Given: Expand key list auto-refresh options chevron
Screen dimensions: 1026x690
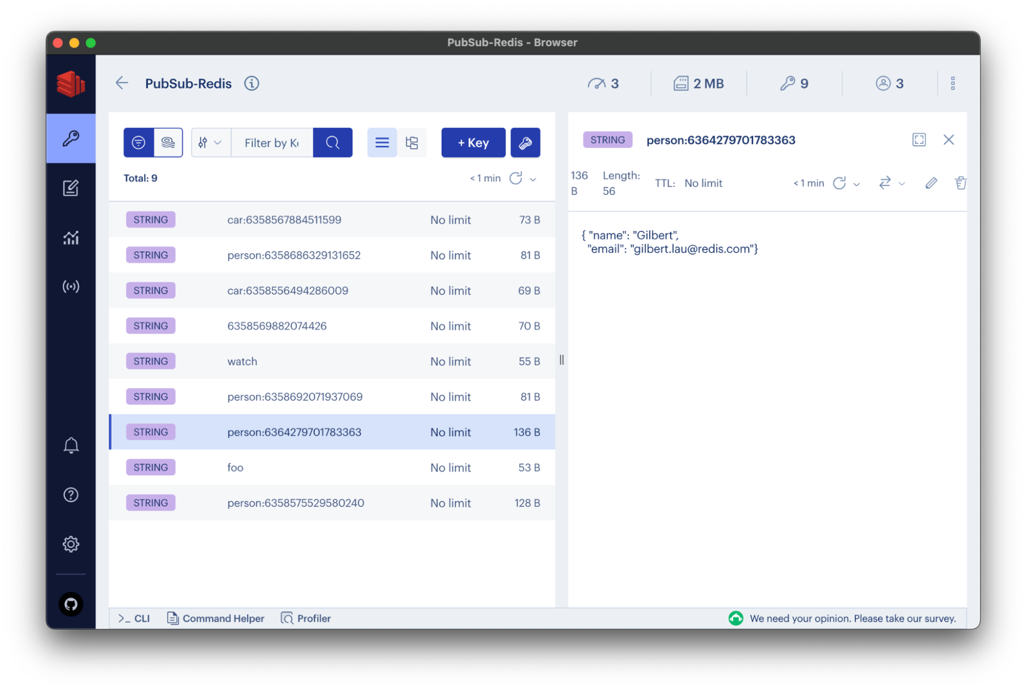Looking at the screenshot, I should click(533, 179).
